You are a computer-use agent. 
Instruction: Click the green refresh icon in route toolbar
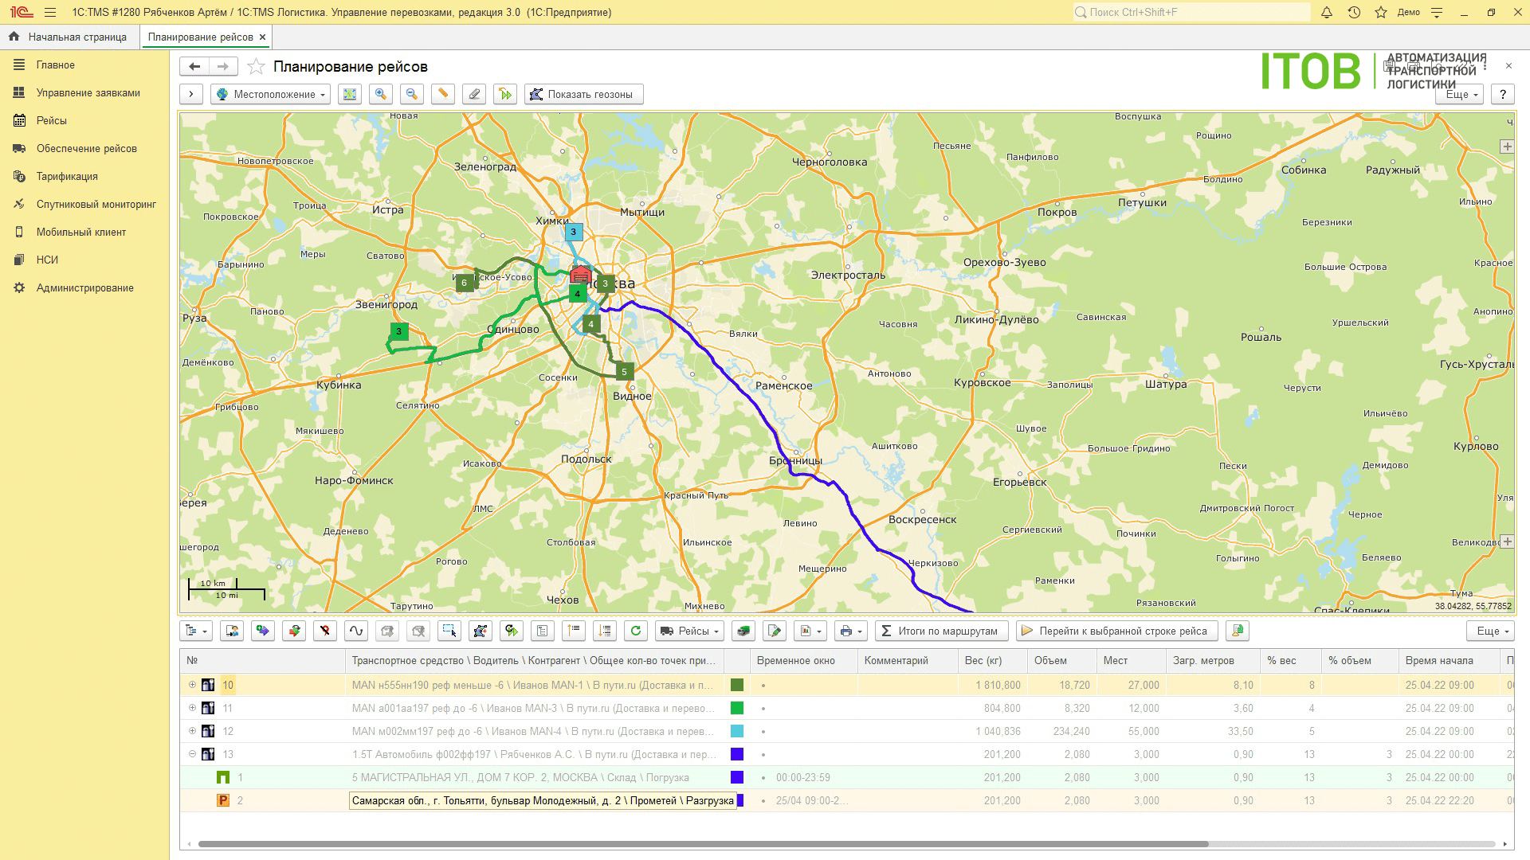tap(635, 631)
